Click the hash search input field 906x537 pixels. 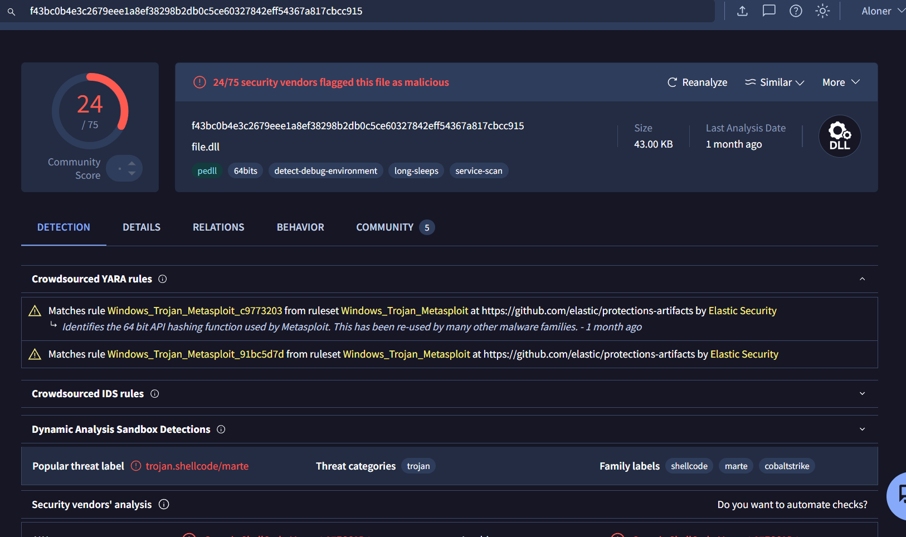coord(362,11)
